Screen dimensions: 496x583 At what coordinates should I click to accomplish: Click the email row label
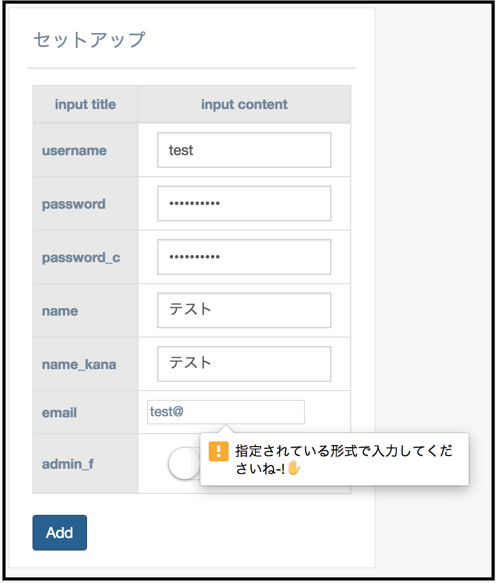click(59, 412)
